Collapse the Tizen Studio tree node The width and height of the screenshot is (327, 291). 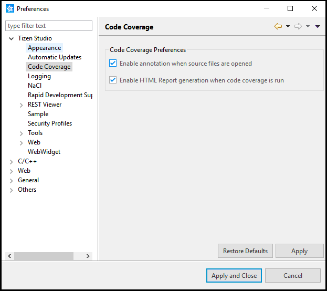12,39
